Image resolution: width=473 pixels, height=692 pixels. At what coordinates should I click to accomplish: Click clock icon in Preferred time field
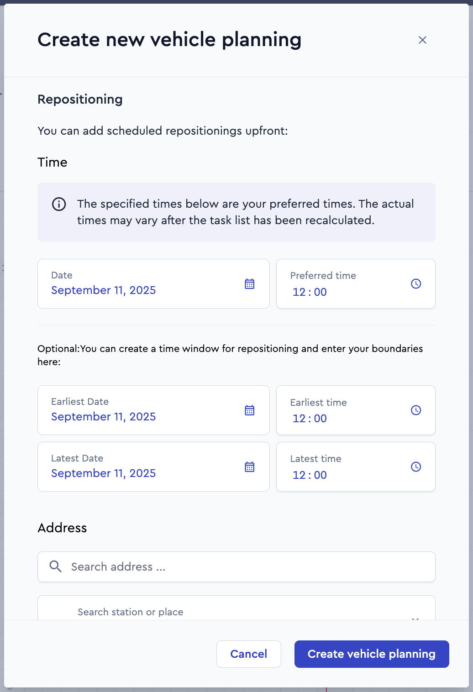coord(416,284)
